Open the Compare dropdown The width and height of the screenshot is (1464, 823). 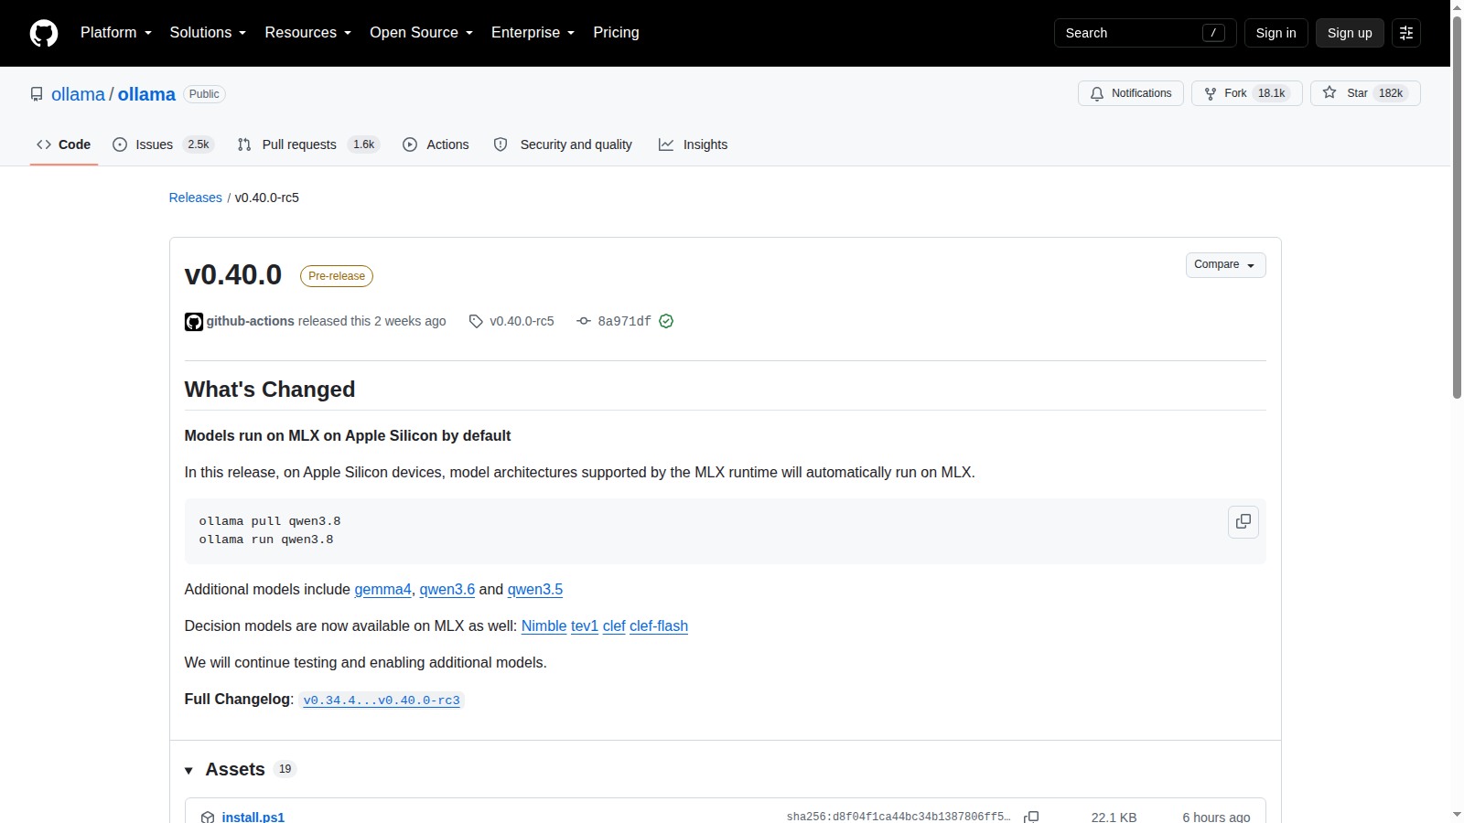(1225, 265)
